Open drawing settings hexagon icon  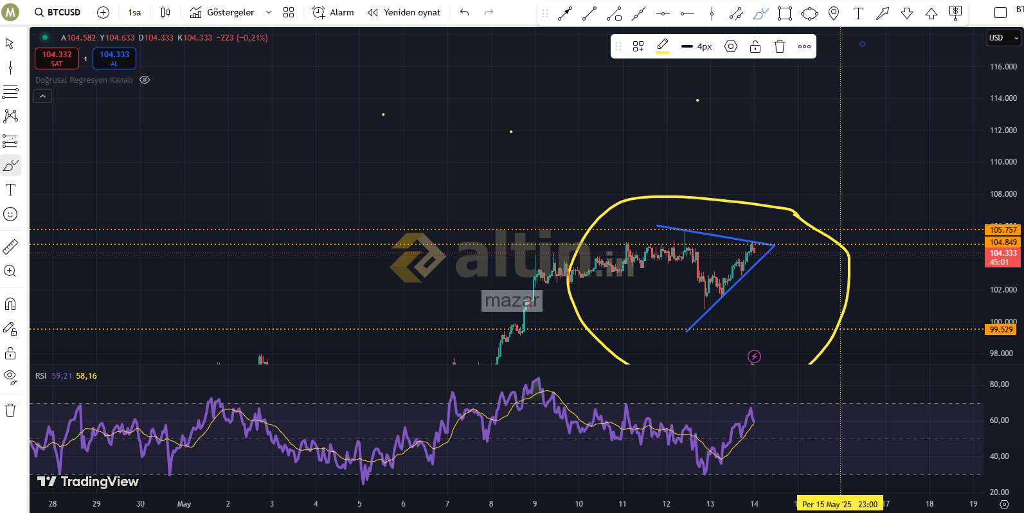(x=731, y=46)
